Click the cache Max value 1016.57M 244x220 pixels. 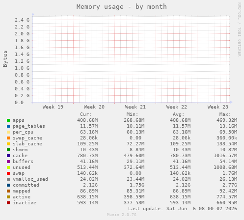[x=225, y=156]
